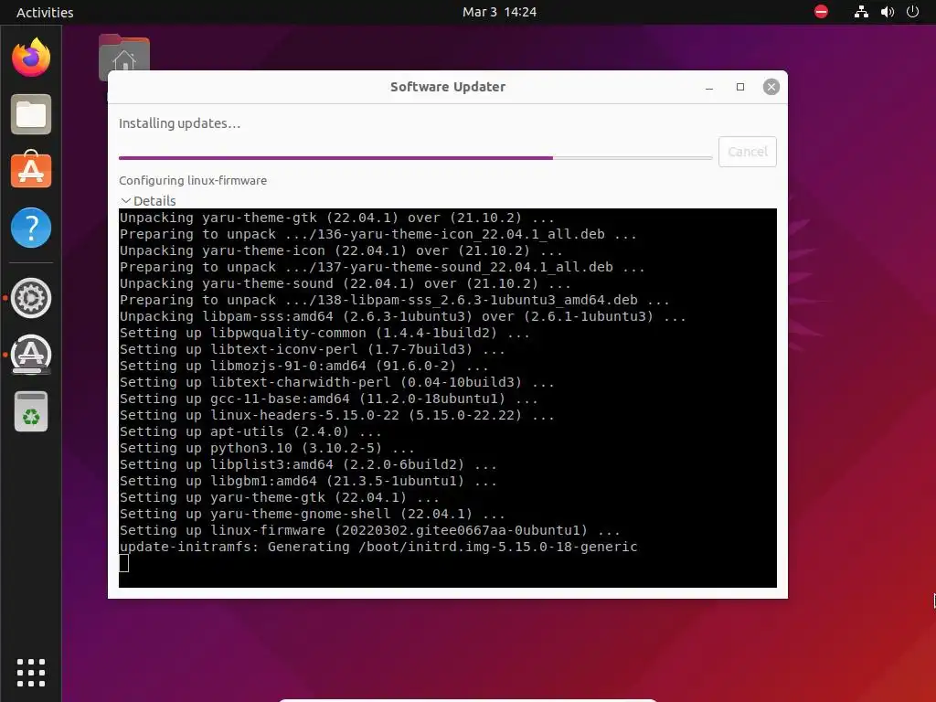Minimize the Software Updater window
This screenshot has width=936, height=702.
pos(709,87)
